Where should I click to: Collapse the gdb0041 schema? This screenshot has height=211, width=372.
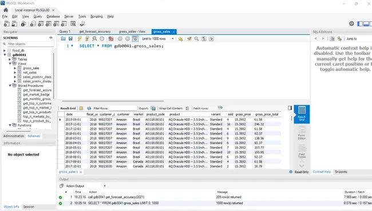5,55
